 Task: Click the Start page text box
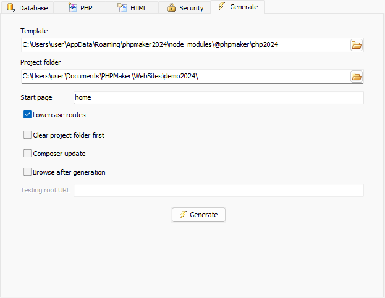click(x=218, y=98)
